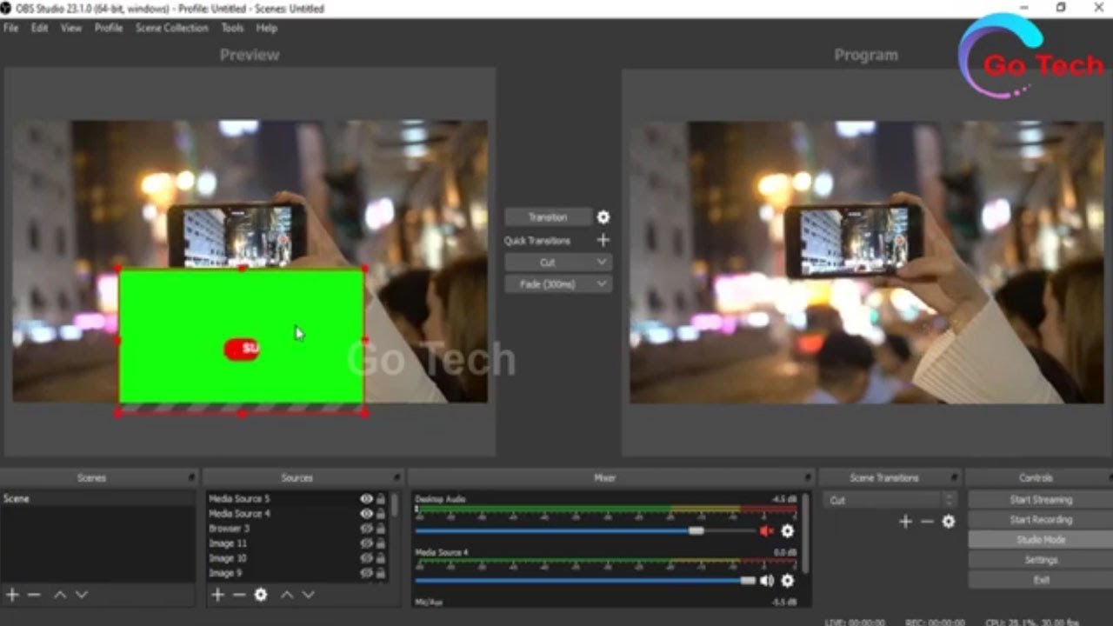Click Start Recording
The width and height of the screenshot is (1113, 626).
(1040, 520)
